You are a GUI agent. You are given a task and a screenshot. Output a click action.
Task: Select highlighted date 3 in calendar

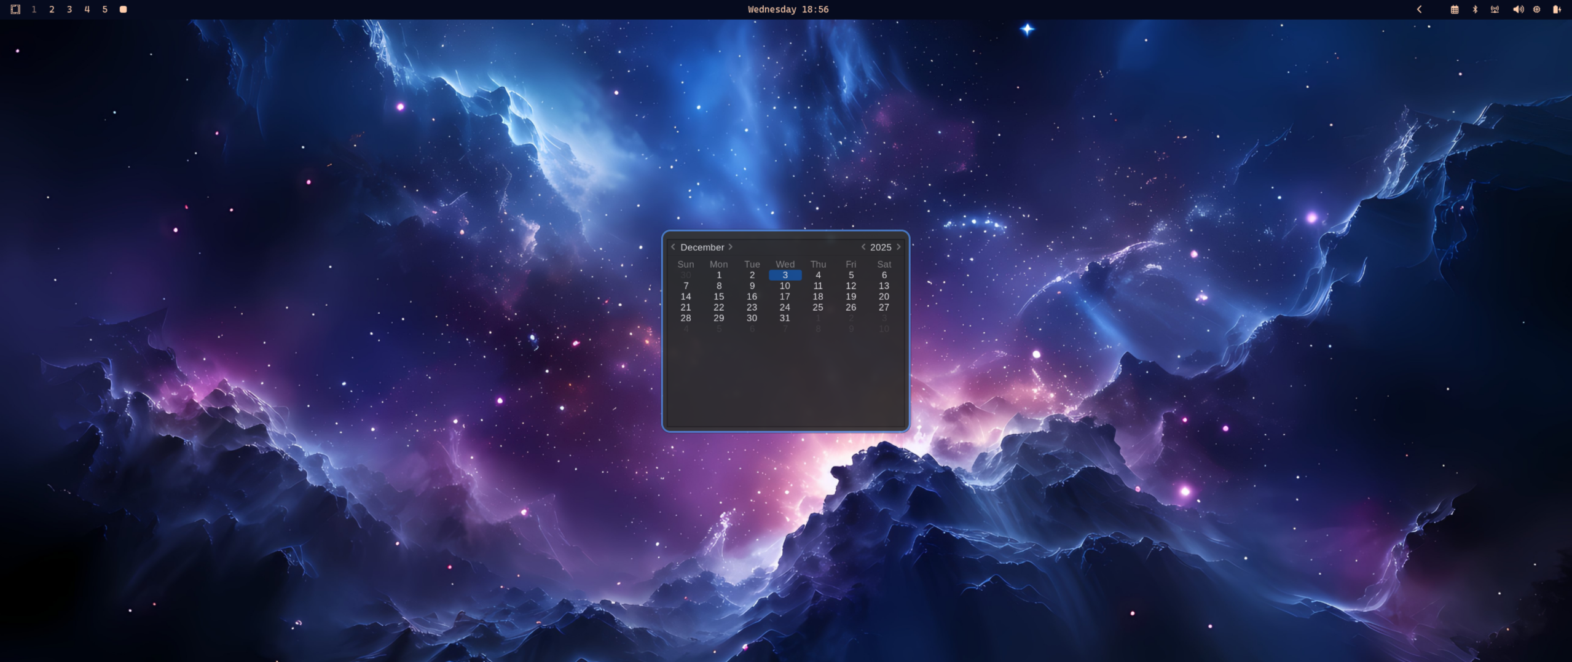point(785,275)
